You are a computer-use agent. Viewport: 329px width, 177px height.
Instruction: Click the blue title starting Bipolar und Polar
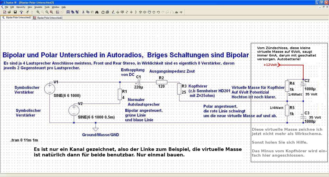point(126,55)
